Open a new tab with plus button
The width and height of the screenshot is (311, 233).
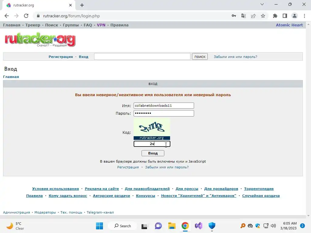point(82,5)
